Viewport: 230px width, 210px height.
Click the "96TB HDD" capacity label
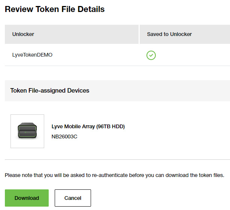click(x=110, y=126)
